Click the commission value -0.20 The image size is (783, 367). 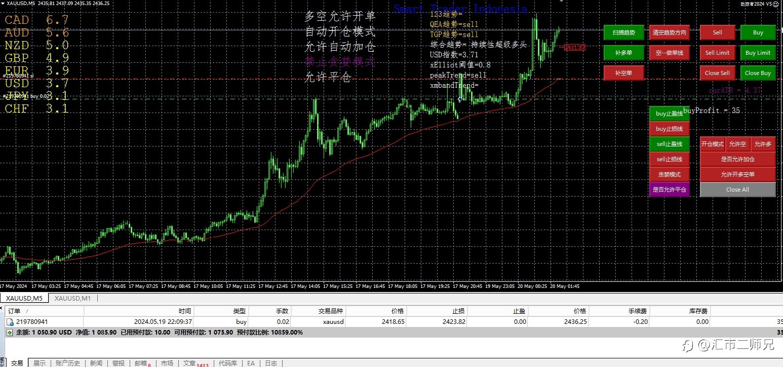[641, 322]
